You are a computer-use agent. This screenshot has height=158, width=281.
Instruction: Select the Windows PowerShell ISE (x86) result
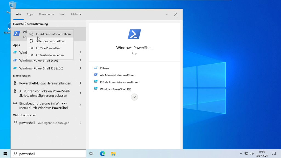41,68
